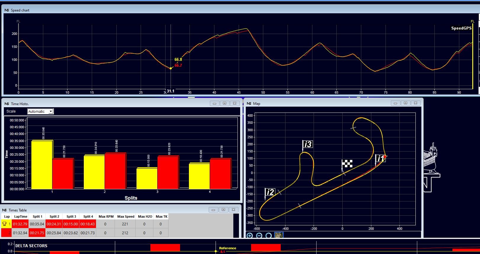Sort by the LapTime column header
This screenshot has height=254, width=480.
[20, 216]
